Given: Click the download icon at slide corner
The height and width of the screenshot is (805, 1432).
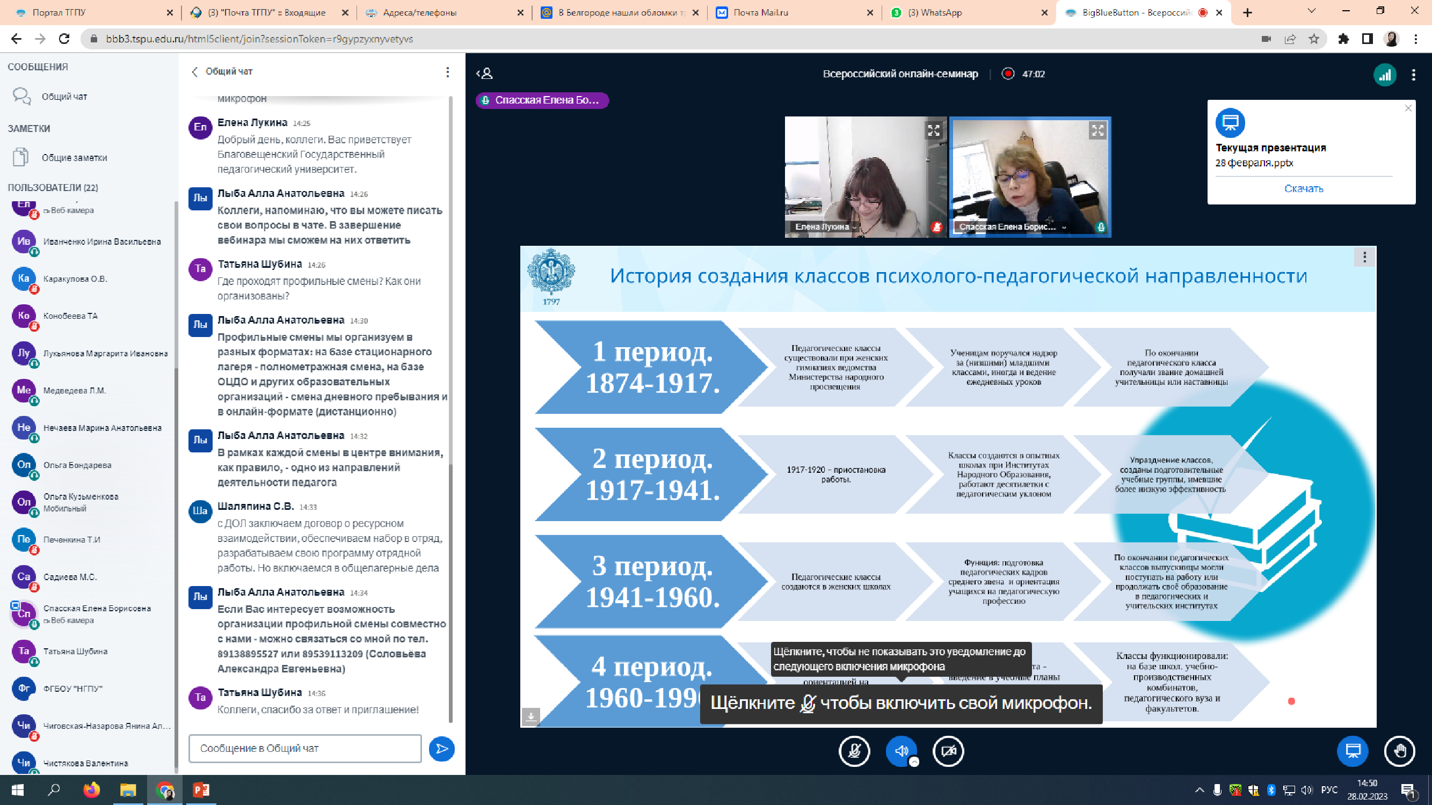Looking at the screenshot, I should 530,716.
